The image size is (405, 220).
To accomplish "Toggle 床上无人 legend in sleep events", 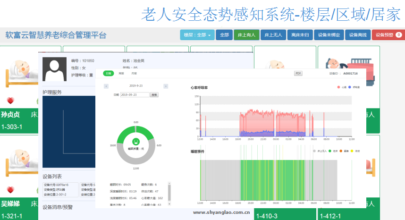I will coord(314,151).
